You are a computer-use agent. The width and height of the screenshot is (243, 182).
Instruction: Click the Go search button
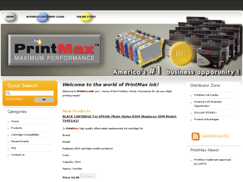click(x=44, y=100)
